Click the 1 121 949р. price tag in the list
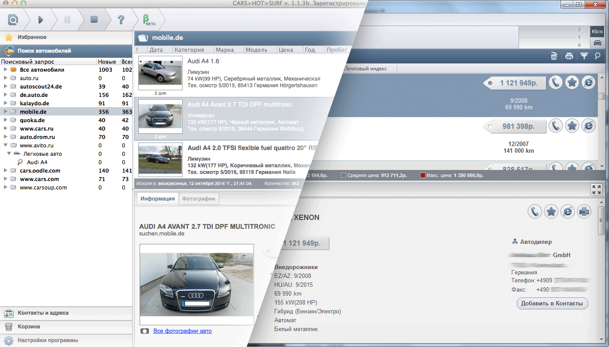 click(515, 83)
